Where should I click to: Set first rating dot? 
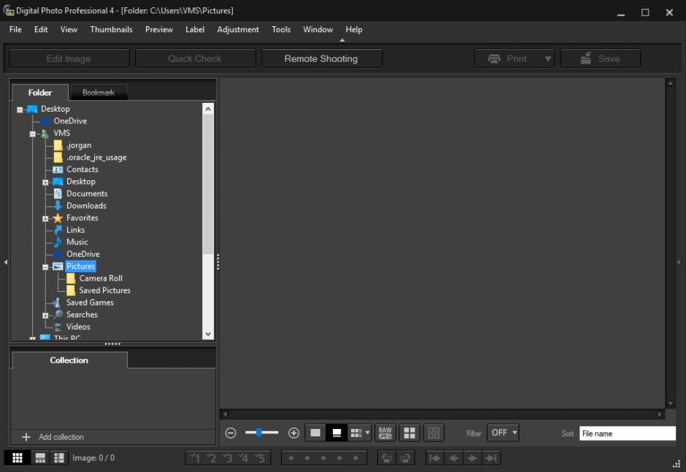291,458
